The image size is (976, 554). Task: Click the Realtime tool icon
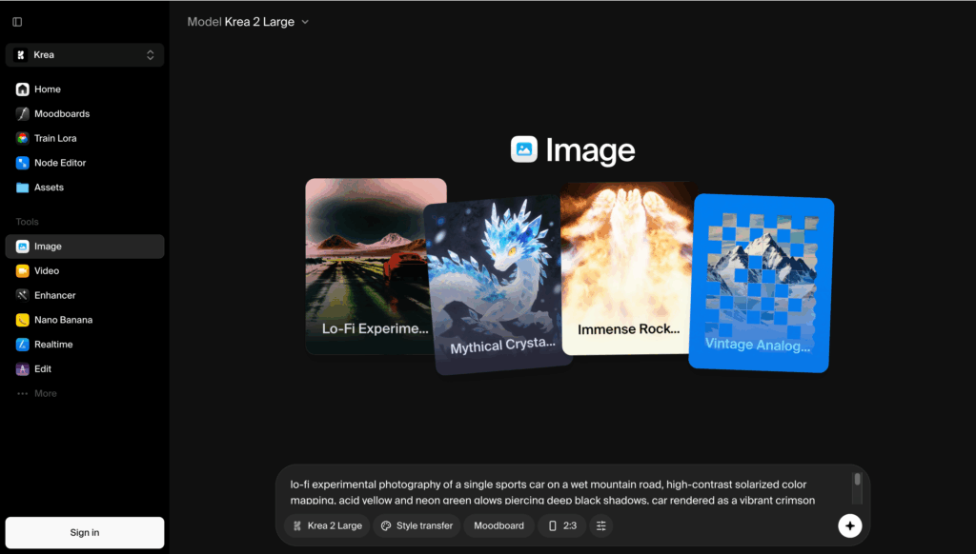tap(23, 345)
